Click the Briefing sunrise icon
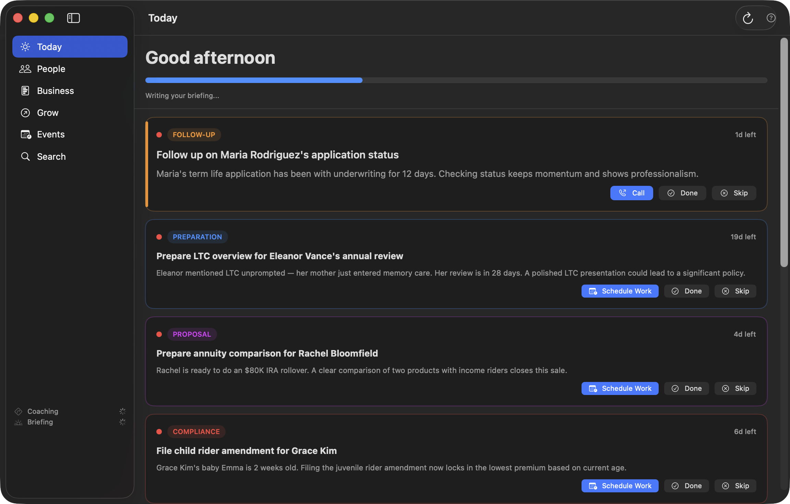Screen dimensions: 790x504 [18, 422]
